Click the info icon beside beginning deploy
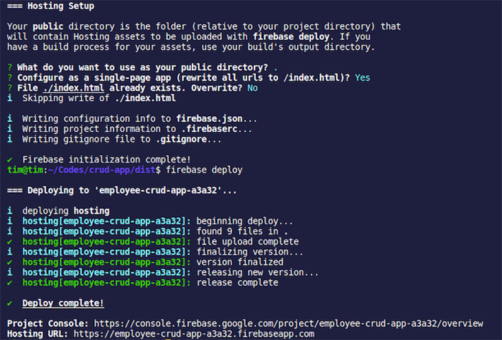 (x=10, y=221)
